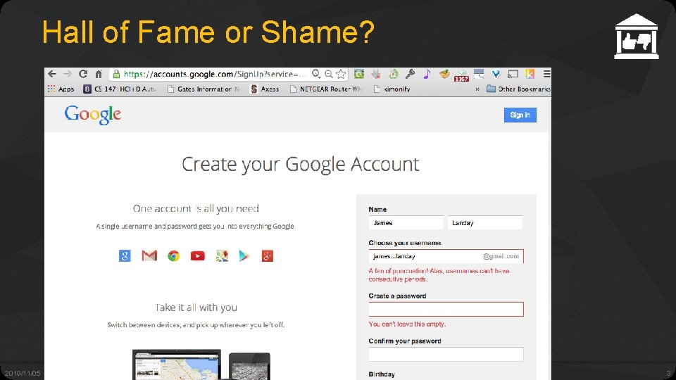Click the 'Take it all with you' text
Screen dimensions: 676x380
[196, 308]
